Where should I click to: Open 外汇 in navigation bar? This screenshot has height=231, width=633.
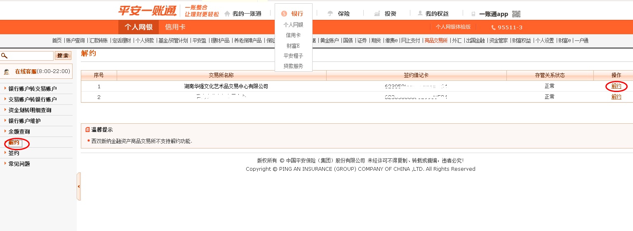pos(457,40)
